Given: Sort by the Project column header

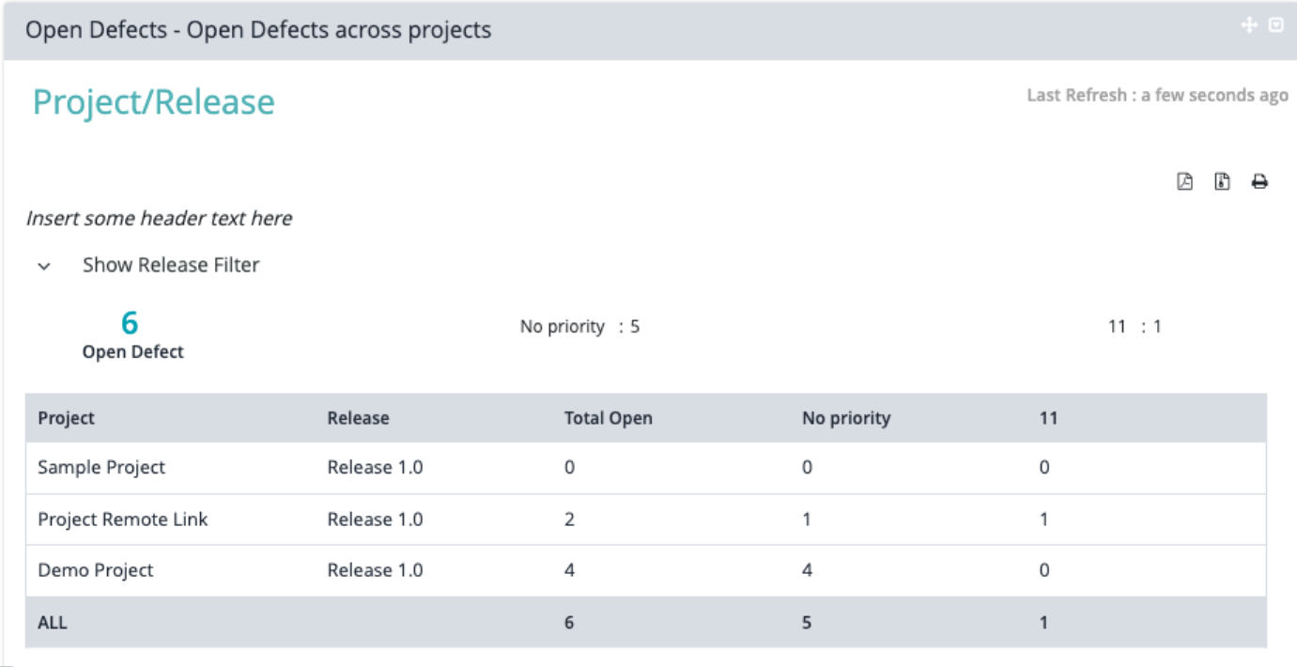Looking at the screenshot, I should 67,418.
